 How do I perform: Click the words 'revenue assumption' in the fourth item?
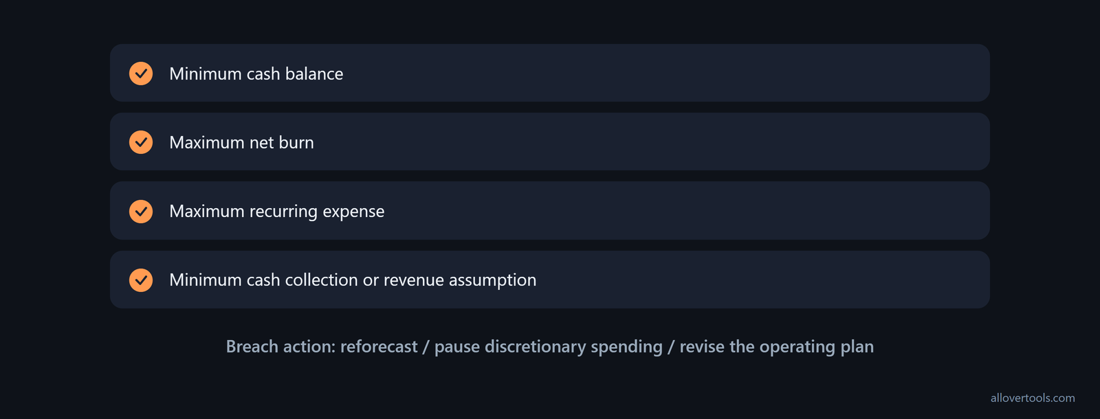point(460,280)
